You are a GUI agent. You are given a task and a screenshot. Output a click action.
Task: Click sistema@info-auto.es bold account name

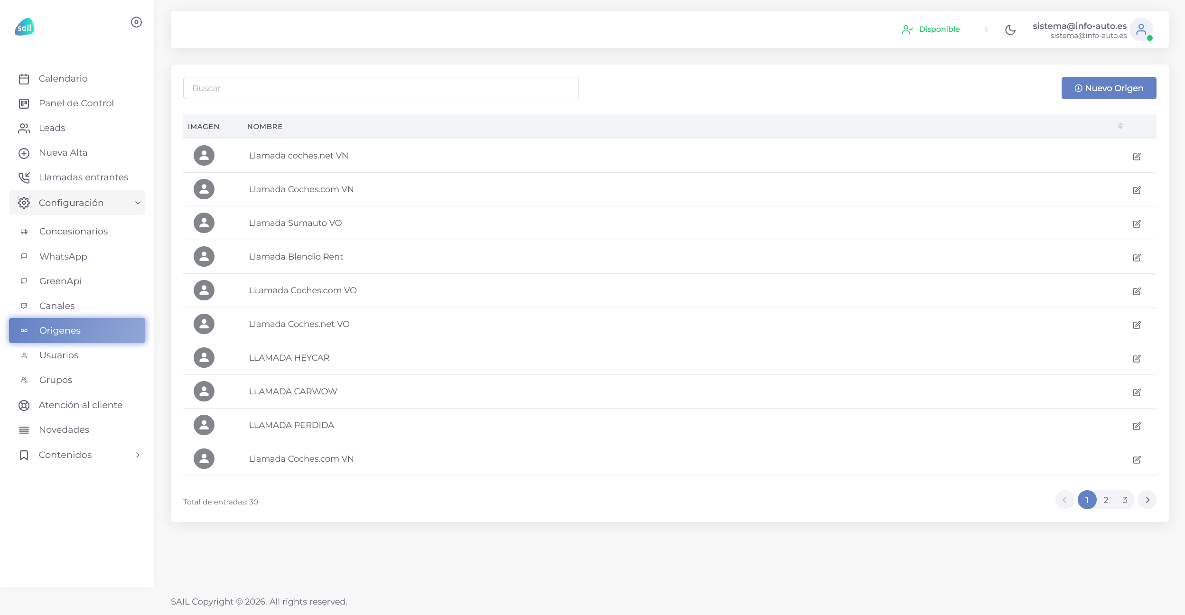[x=1079, y=26]
